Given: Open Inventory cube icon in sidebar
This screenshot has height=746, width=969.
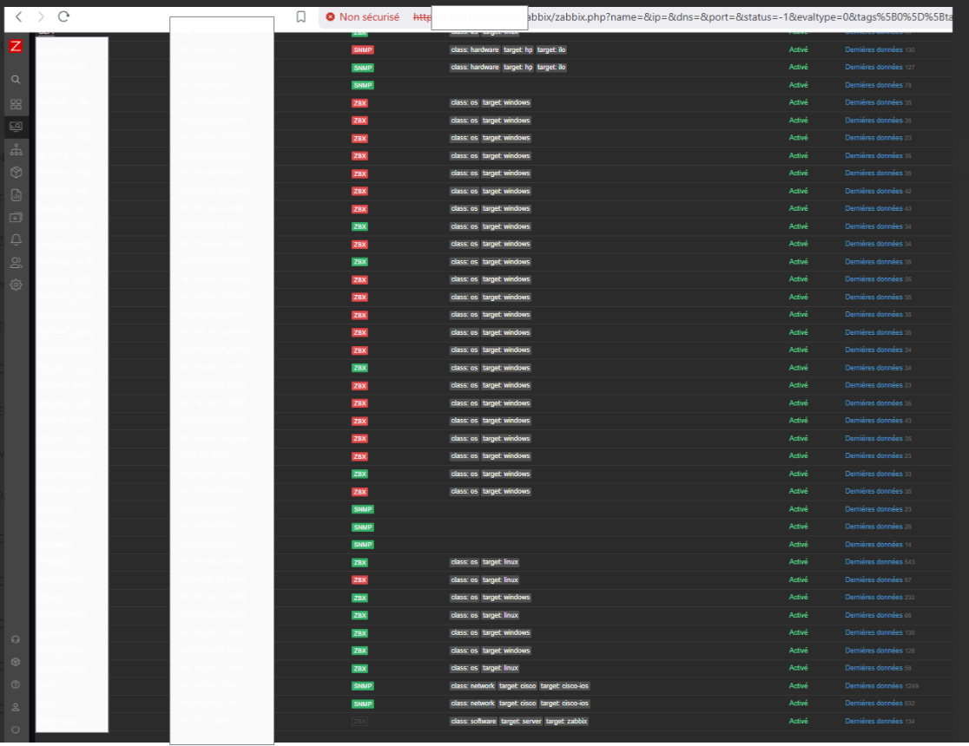Looking at the screenshot, I should click(16, 172).
